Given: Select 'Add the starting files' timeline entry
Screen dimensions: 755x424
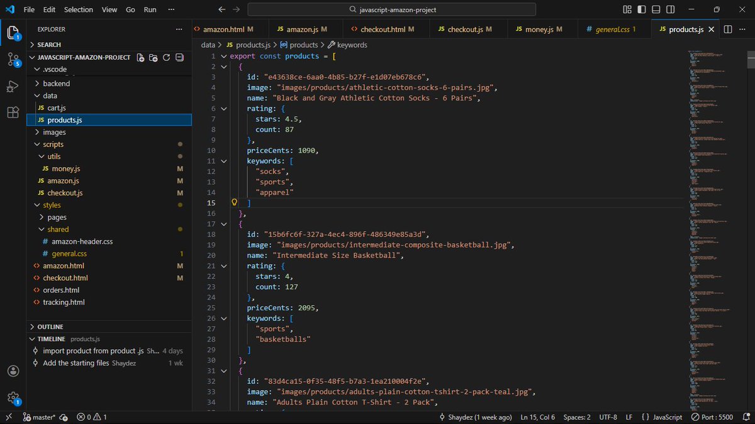Looking at the screenshot, I should pyautogui.click(x=109, y=363).
